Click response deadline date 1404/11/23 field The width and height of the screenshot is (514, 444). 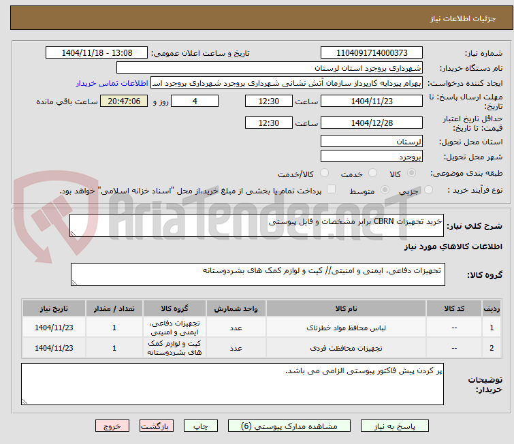[372, 101]
